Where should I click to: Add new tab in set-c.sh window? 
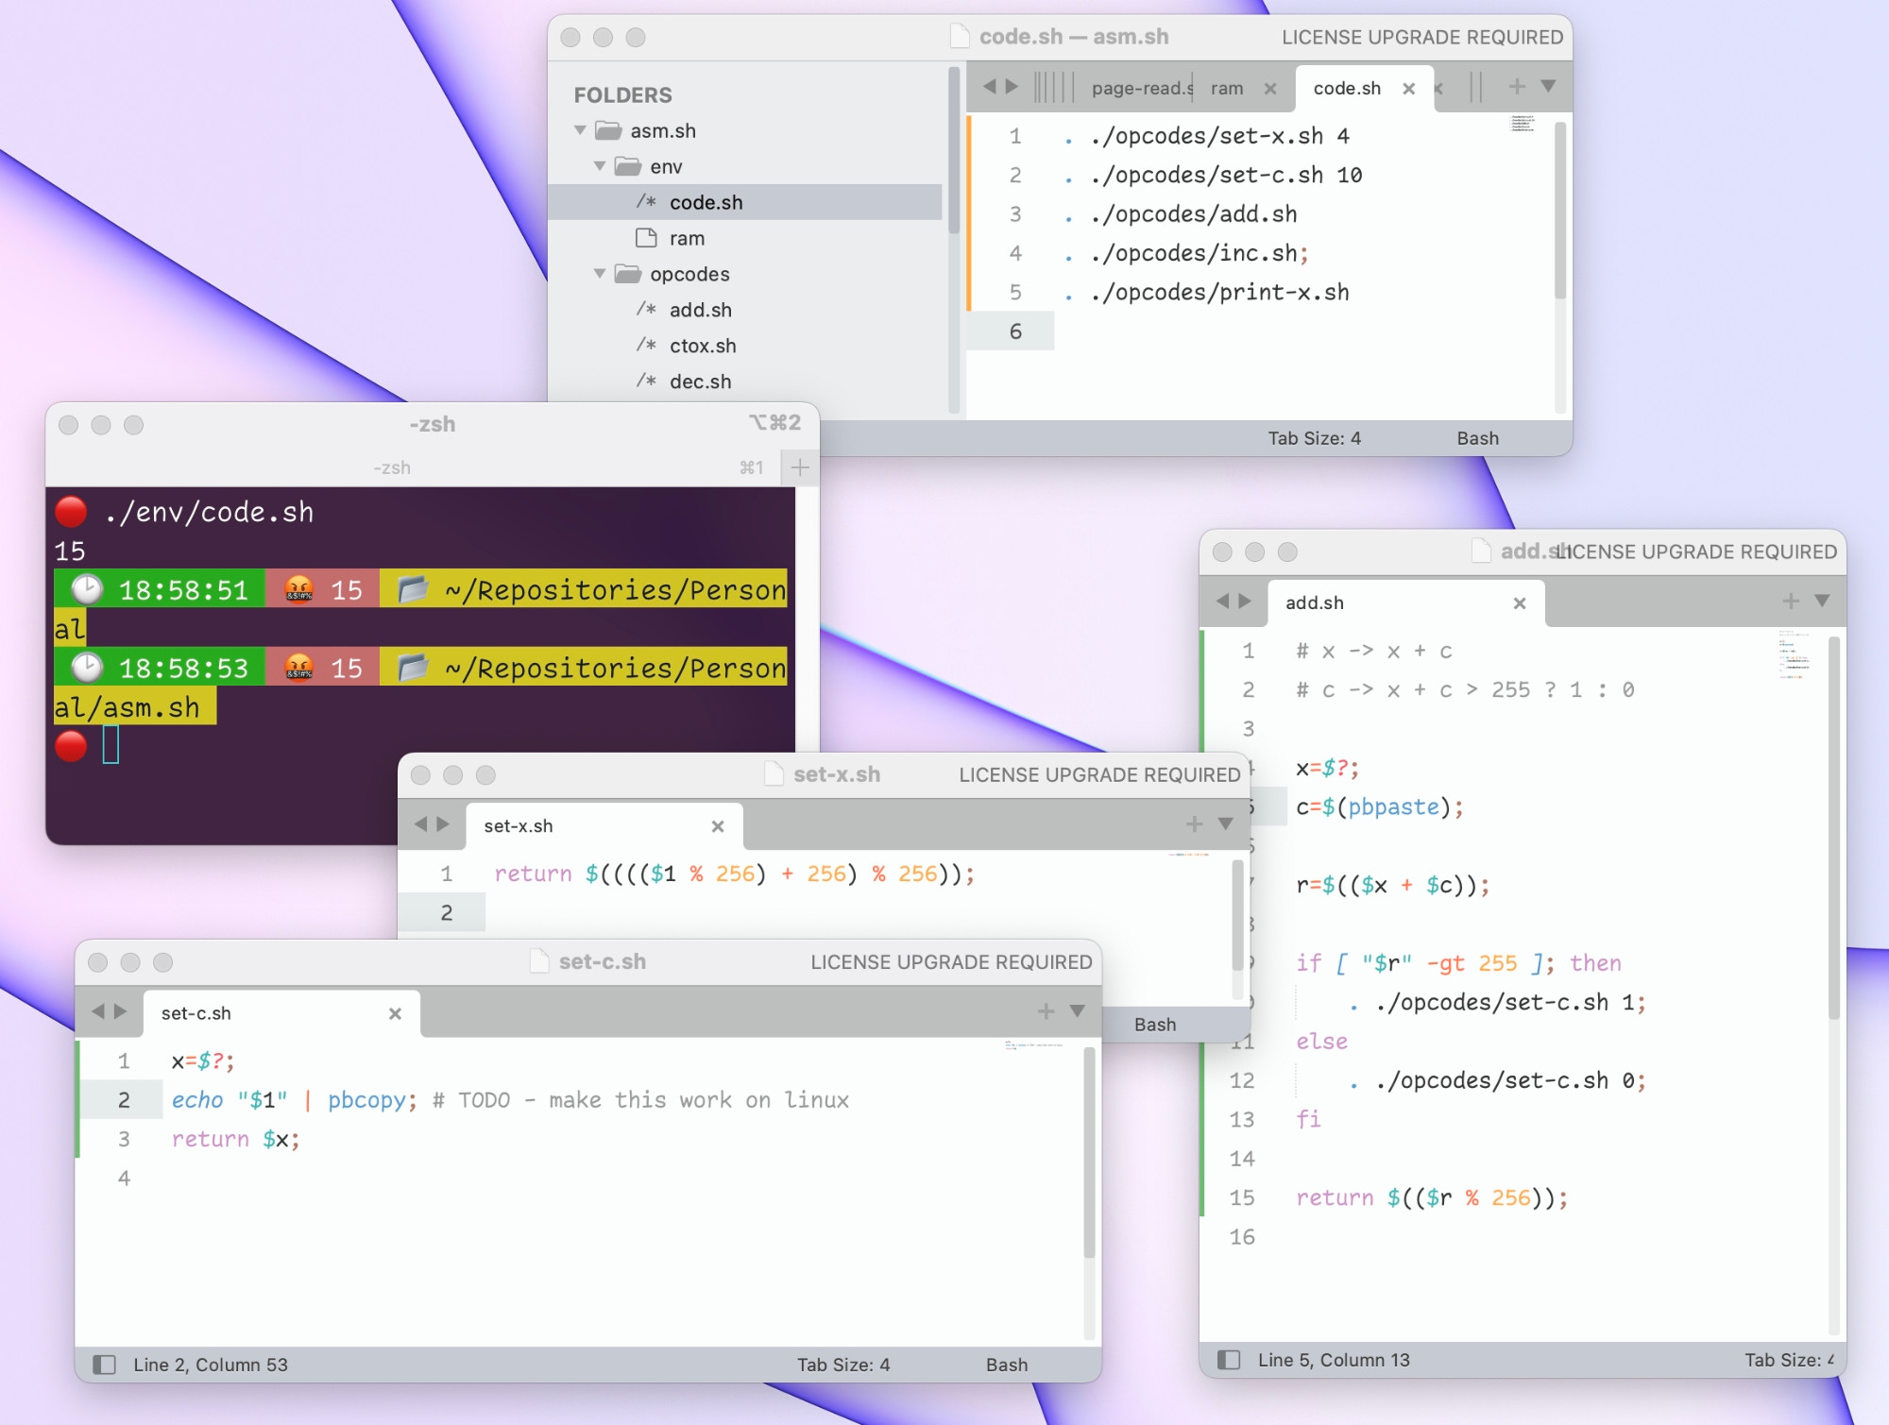(x=1046, y=1010)
